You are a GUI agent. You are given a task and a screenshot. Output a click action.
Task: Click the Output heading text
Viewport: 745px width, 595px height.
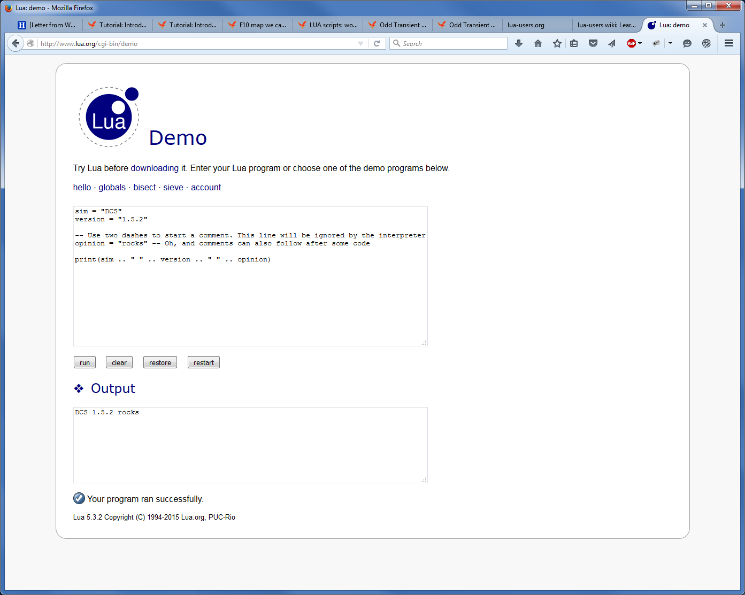pos(113,388)
